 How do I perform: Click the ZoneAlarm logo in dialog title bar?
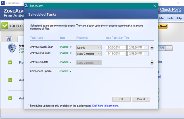pos(27,6)
